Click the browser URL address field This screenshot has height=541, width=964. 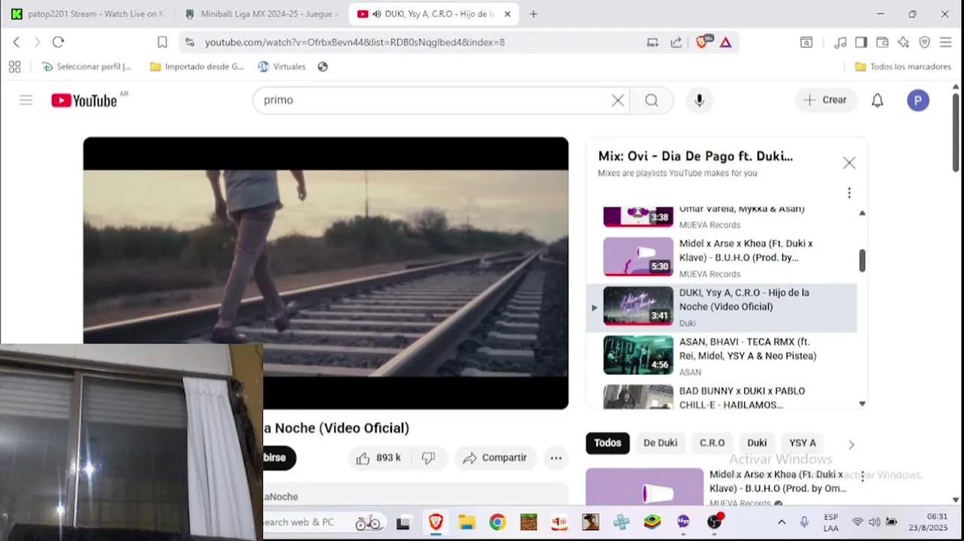click(x=420, y=42)
